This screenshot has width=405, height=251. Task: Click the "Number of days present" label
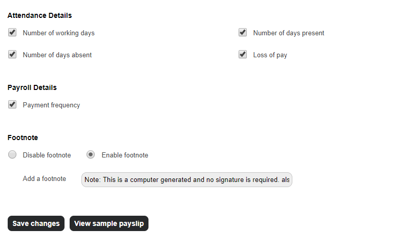tap(288, 33)
